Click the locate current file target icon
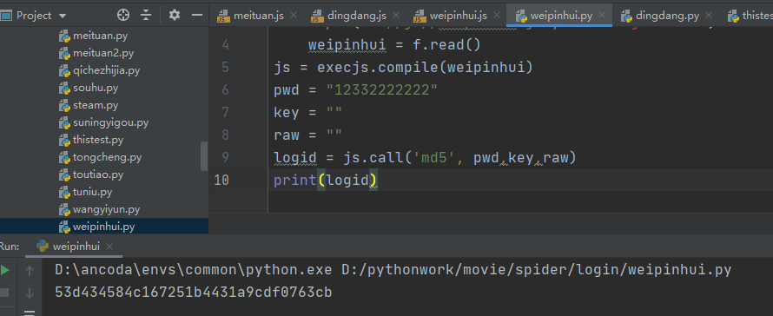The width and height of the screenshot is (773, 316). pos(122,16)
